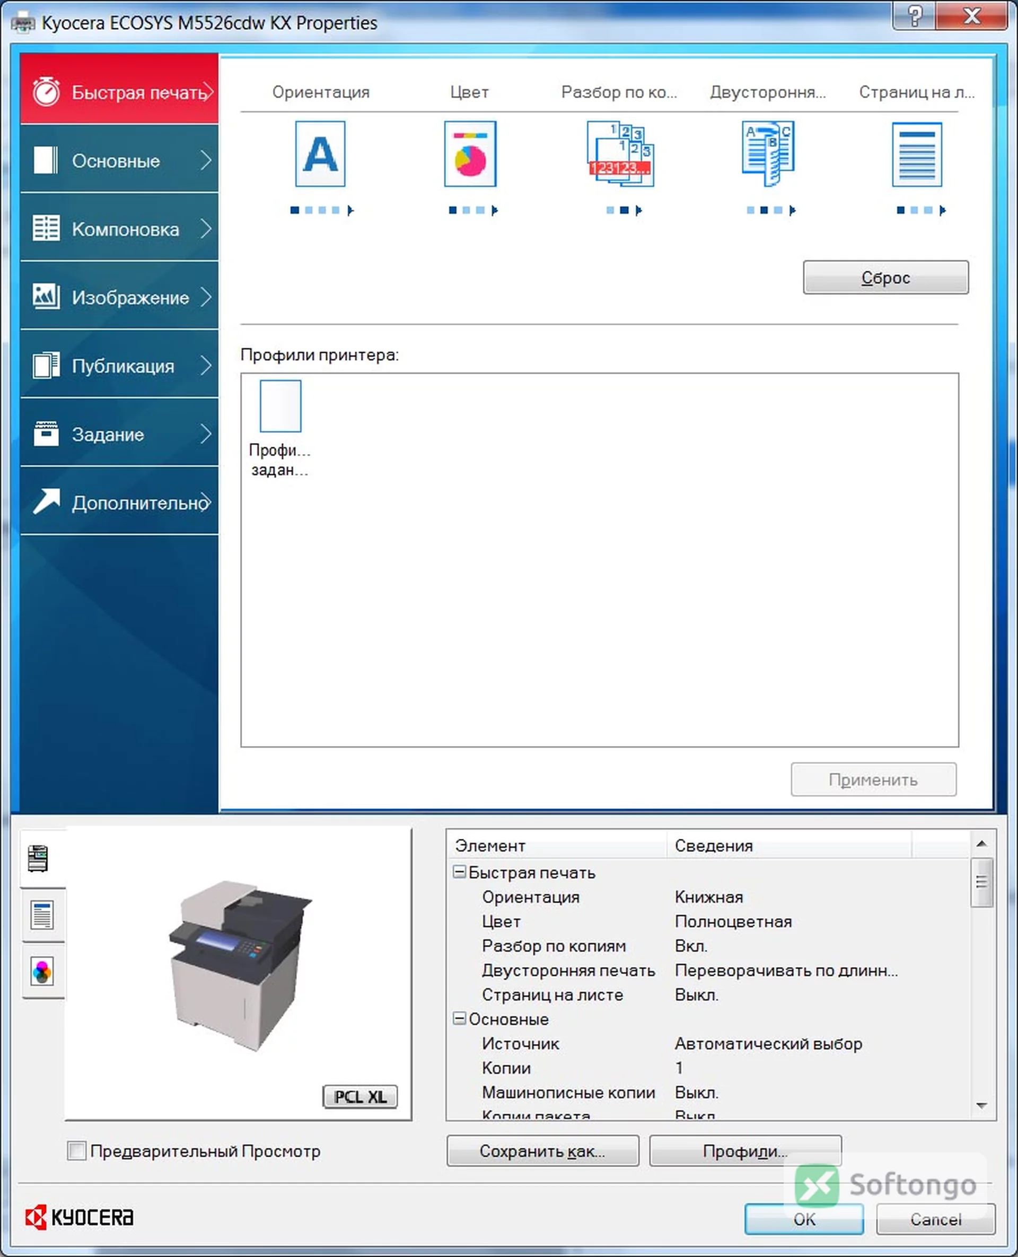Screen dimensions: 1018x1257
Task: Collapse the Быстрая печать tree node
Action: 460,872
